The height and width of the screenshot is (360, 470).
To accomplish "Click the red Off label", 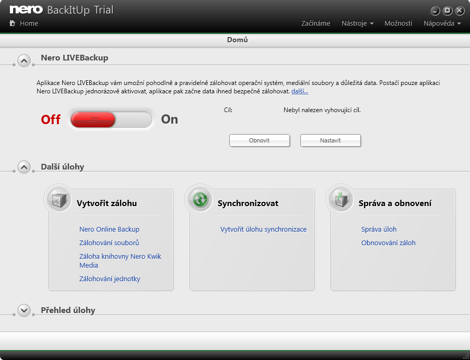I will pos(51,119).
